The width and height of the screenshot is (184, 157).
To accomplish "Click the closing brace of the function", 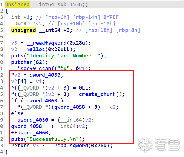I will [x=7, y=152].
